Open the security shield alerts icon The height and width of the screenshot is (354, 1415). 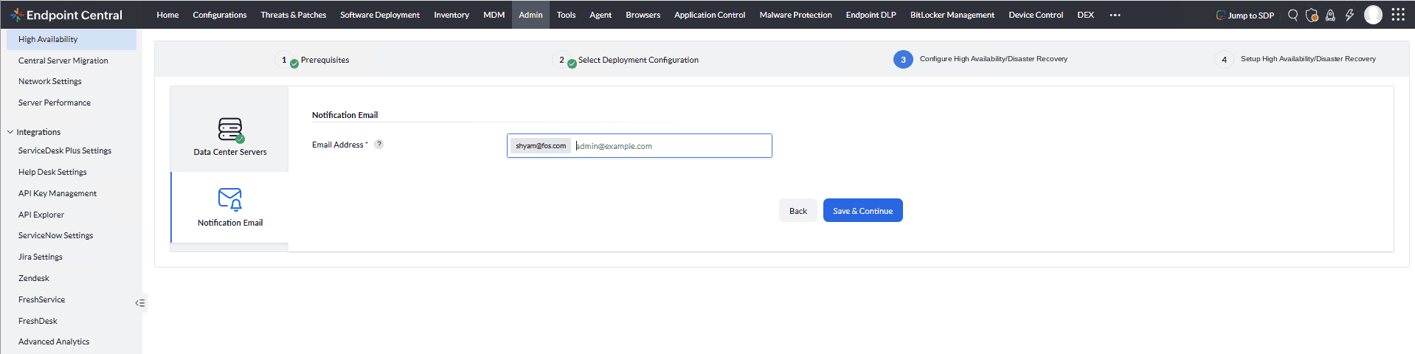(1312, 15)
